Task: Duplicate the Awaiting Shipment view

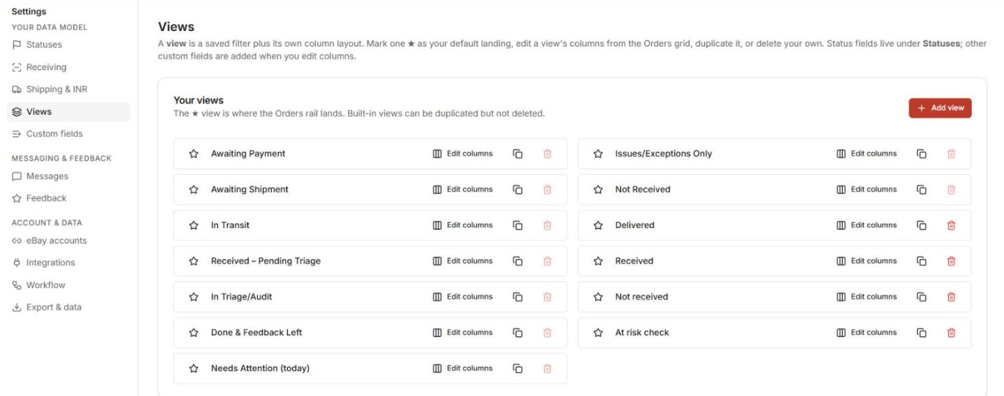Action: coord(518,190)
